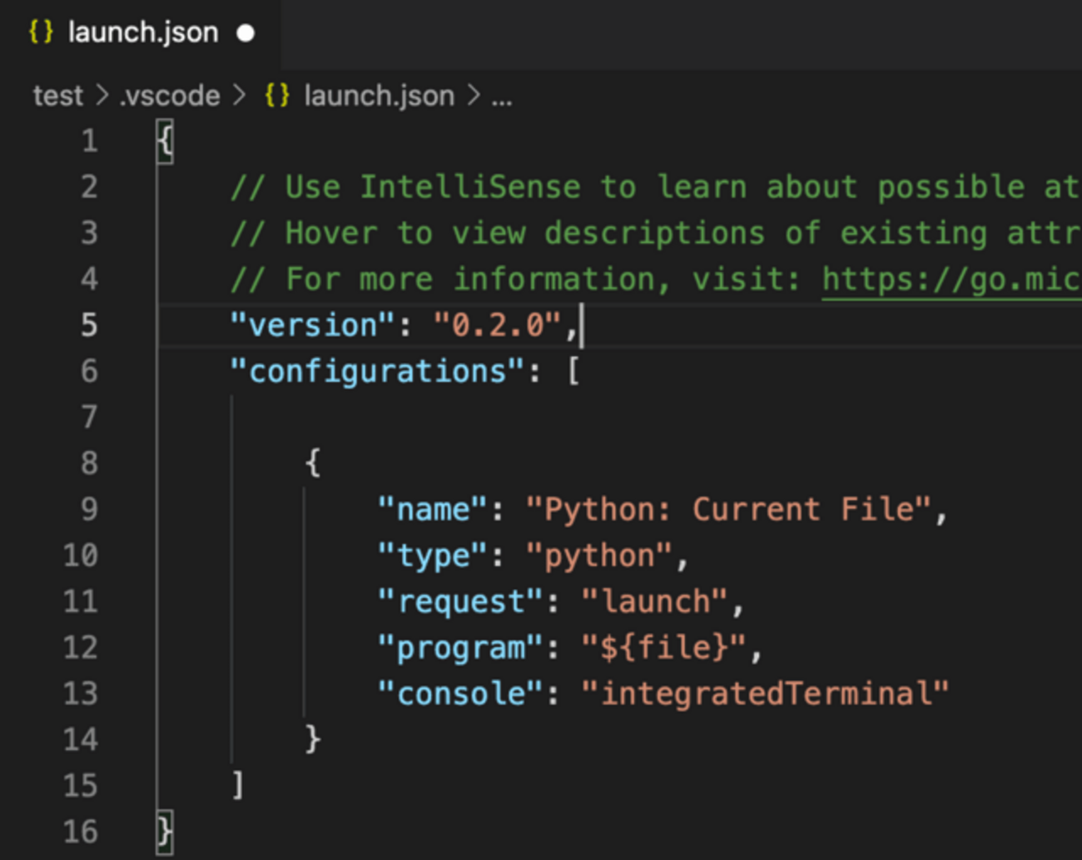Screen dimensions: 1082x860
Task: Click line number 16 in the gutter
Action: pyautogui.click(x=81, y=832)
